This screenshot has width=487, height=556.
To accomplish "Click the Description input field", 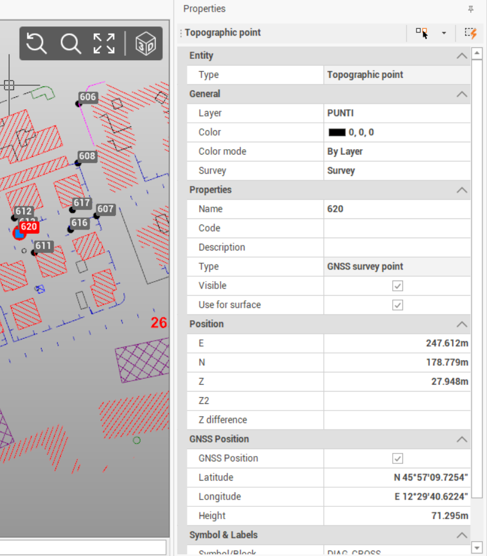I will [x=397, y=247].
